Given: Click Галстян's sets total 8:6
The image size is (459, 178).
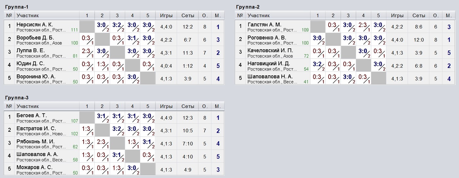Looking at the screenshot, I should tap(419, 27).
